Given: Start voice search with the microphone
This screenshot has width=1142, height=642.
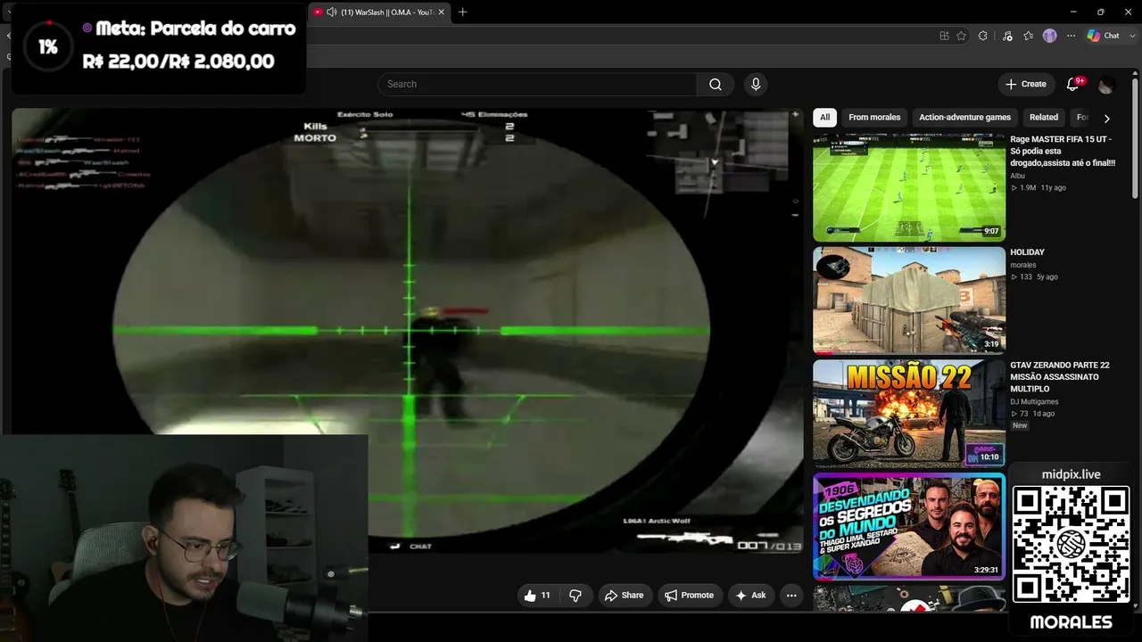Looking at the screenshot, I should [756, 84].
